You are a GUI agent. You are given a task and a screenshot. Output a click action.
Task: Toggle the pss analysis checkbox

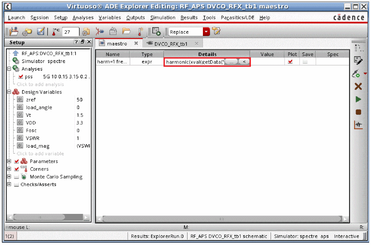pyautogui.click(x=21, y=77)
